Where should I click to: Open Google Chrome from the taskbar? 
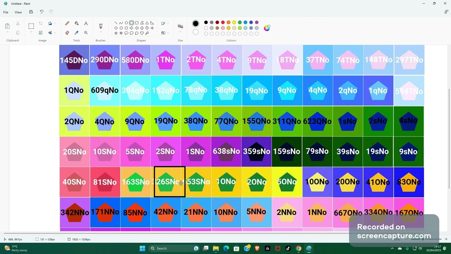click(x=298, y=248)
